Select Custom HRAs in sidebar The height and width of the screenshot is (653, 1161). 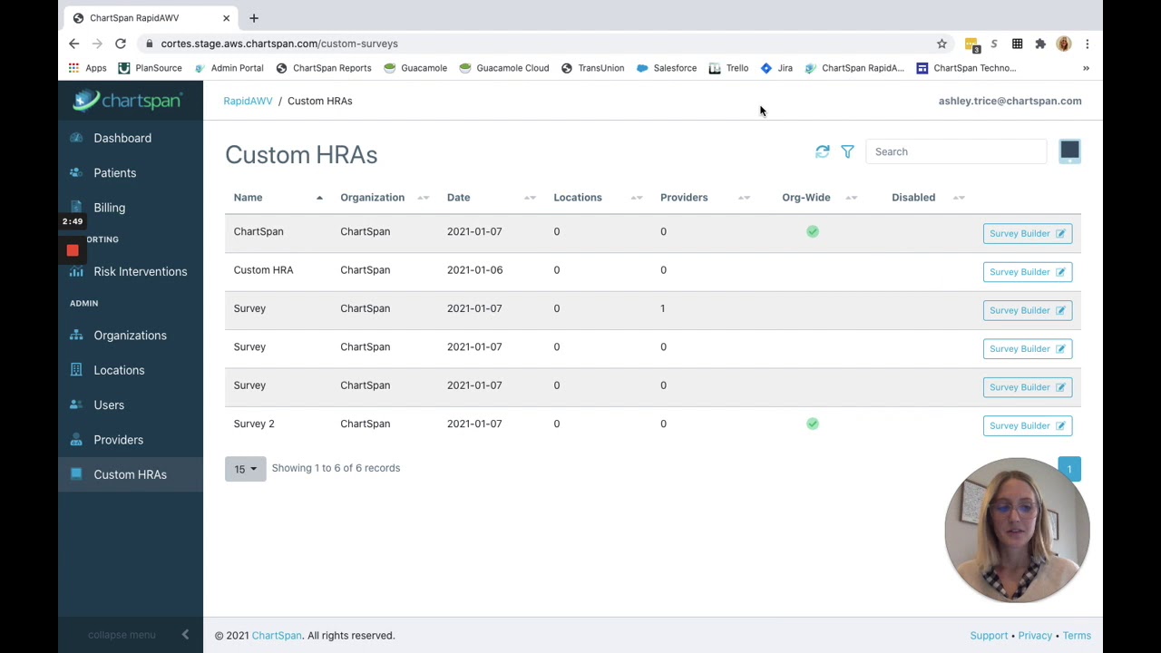pos(130,474)
